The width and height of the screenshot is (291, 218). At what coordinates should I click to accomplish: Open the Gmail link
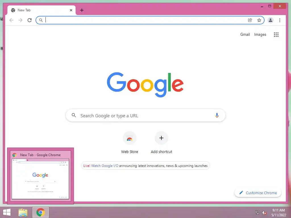245,34
